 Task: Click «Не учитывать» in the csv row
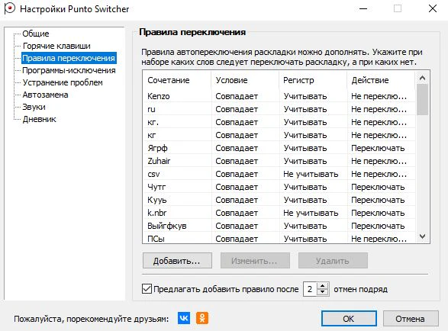click(311, 174)
